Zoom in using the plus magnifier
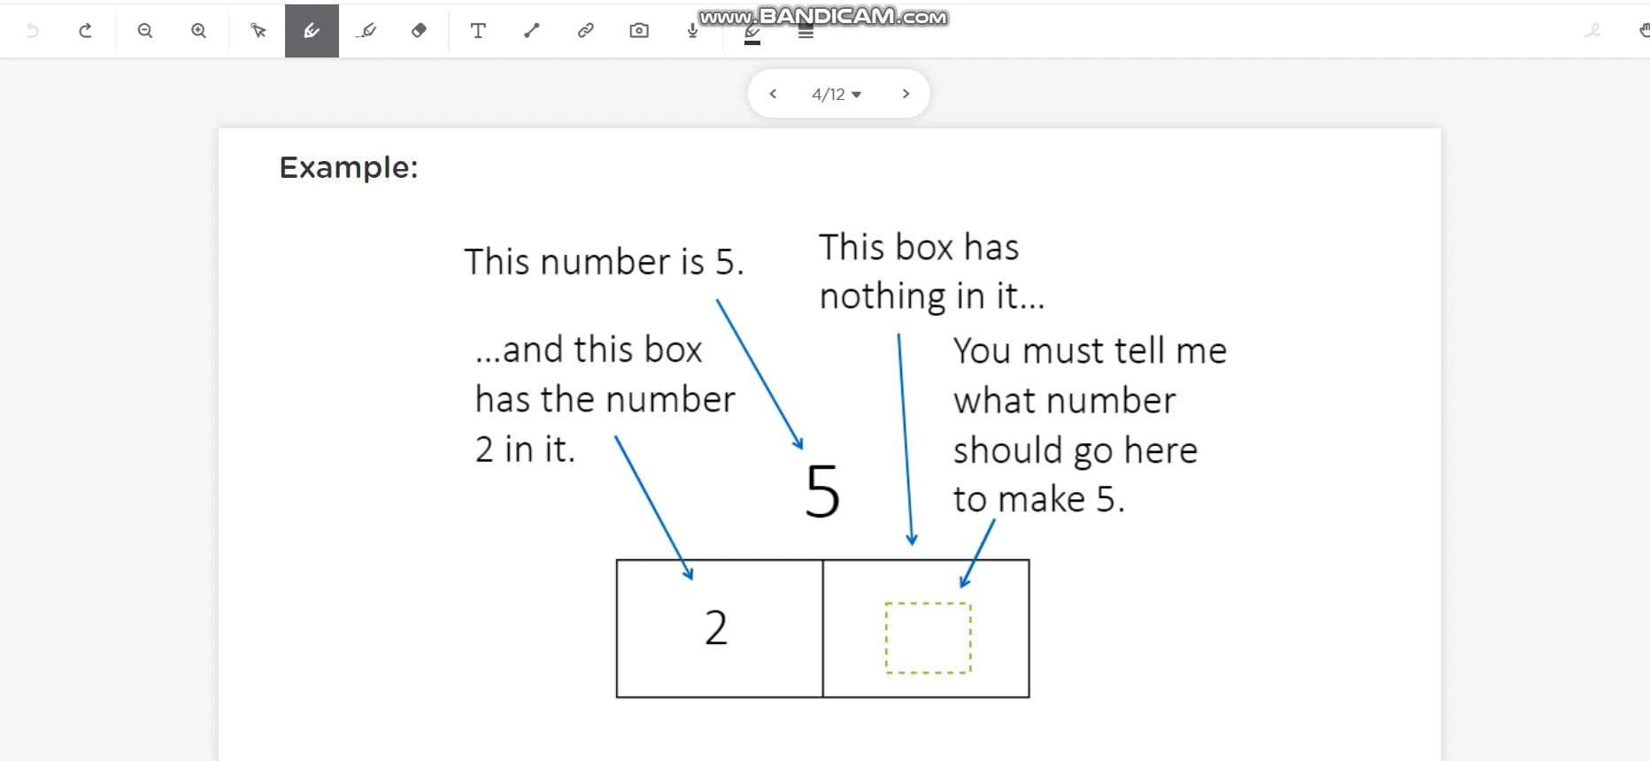This screenshot has height=761, width=1650. (199, 31)
